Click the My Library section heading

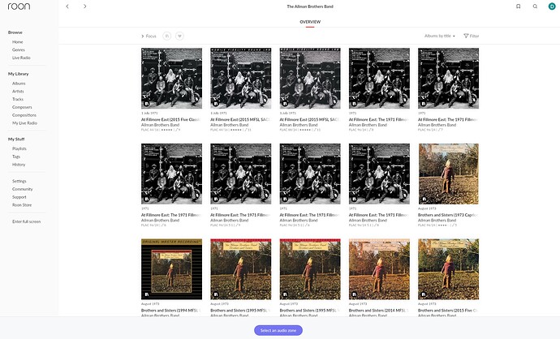pos(18,74)
